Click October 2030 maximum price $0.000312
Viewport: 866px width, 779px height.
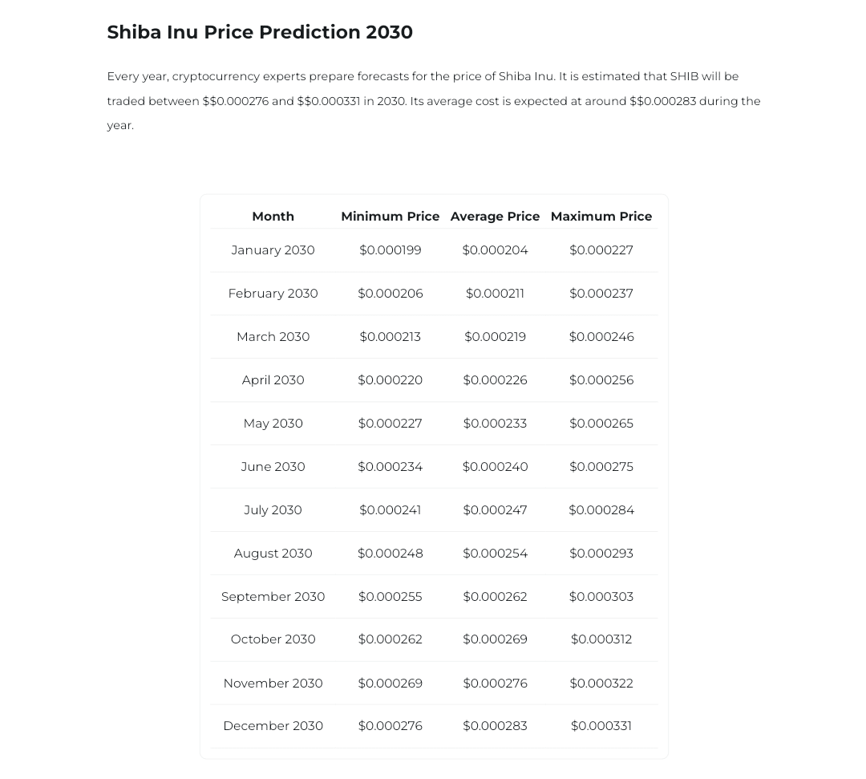coord(601,639)
